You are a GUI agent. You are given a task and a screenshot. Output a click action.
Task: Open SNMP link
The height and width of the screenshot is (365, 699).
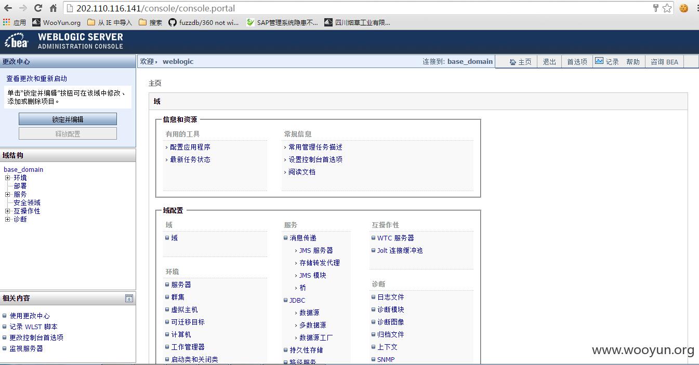tap(386, 359)
